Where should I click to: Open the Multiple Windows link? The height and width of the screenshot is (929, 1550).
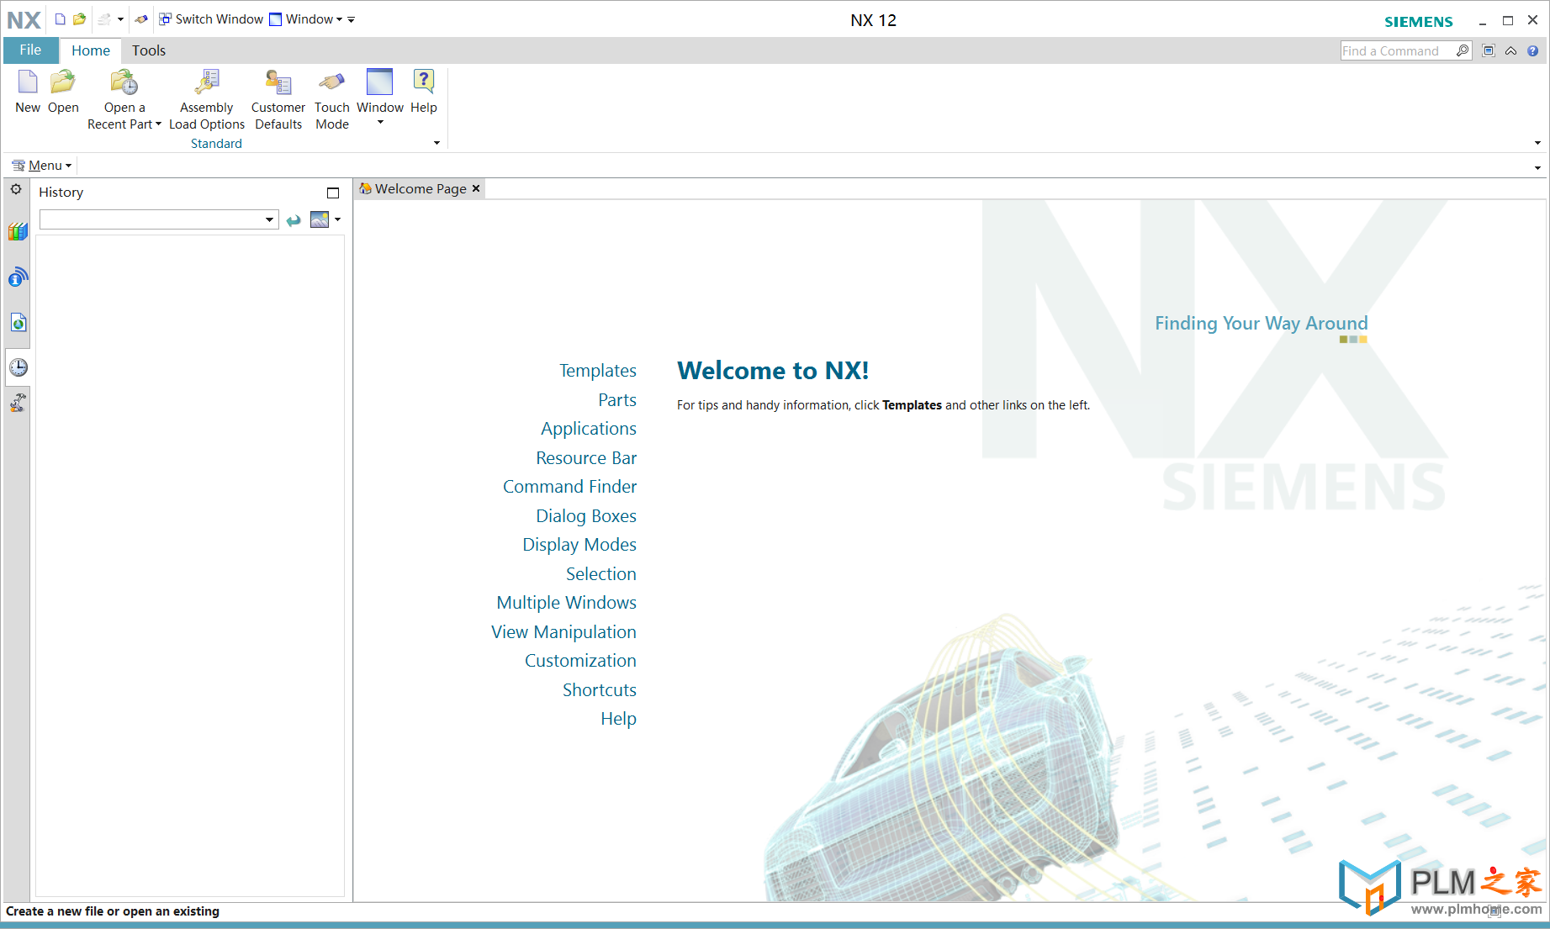pos(567,603)
